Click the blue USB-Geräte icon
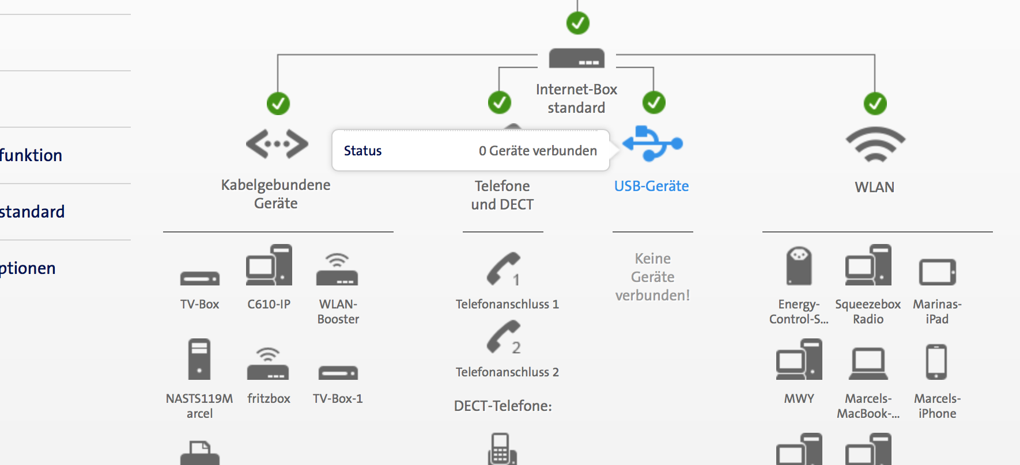This screenshot has height=465, width=1020. pyautogui.click(x=652, y=143)
